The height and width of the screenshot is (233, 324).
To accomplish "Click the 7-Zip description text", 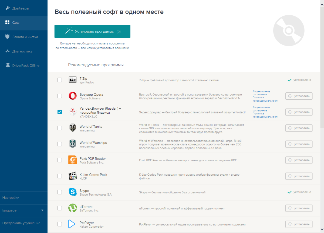I will (179, 80).
